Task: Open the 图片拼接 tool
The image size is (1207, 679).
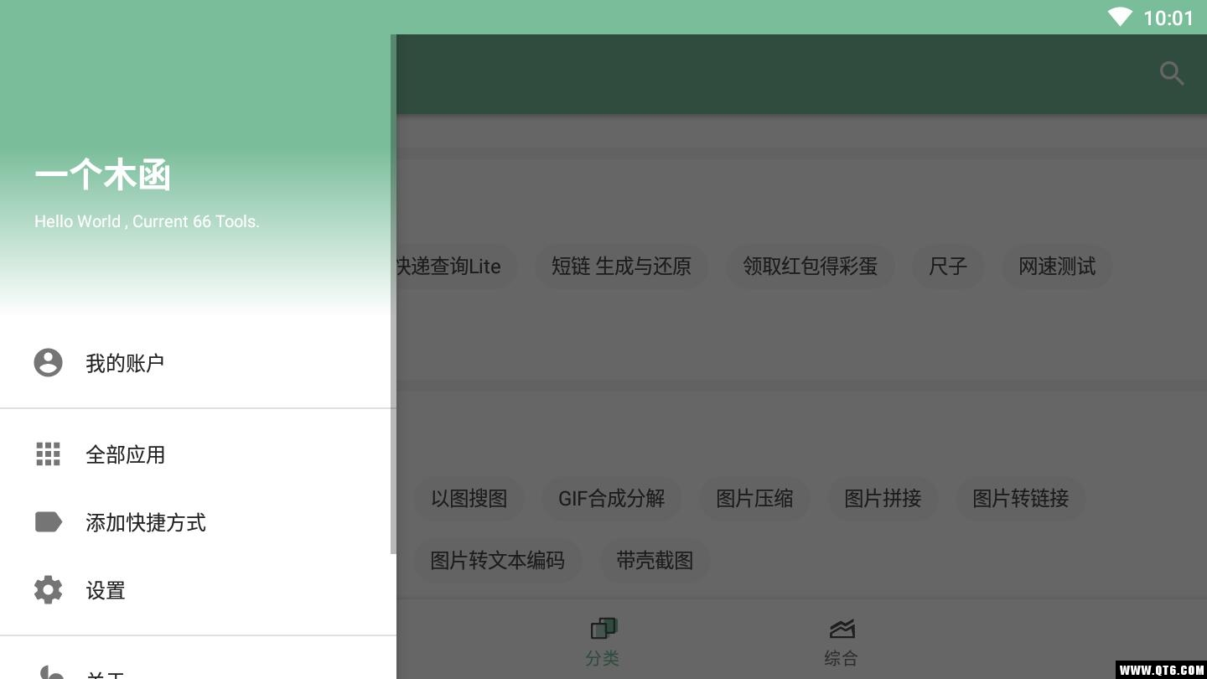Action: click(883, 499)
